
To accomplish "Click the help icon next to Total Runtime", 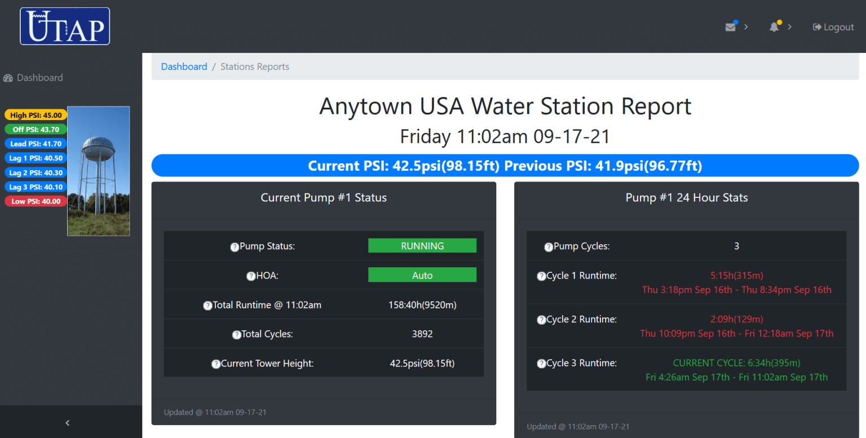I will (207, 304).
